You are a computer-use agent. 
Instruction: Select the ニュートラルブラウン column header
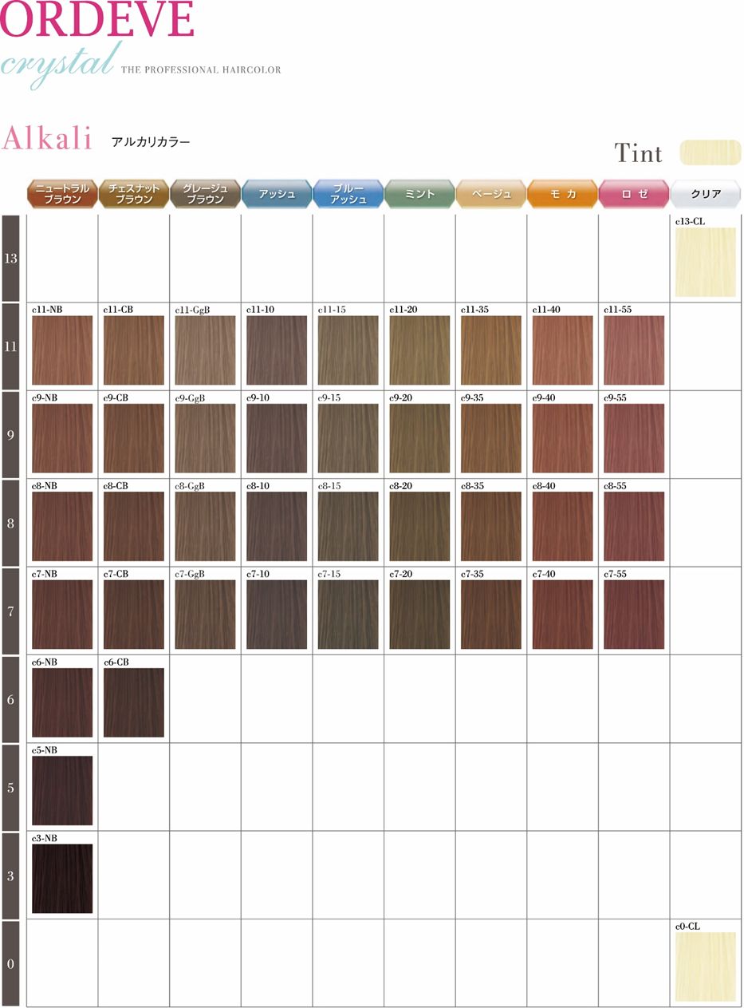coord(62,194)
